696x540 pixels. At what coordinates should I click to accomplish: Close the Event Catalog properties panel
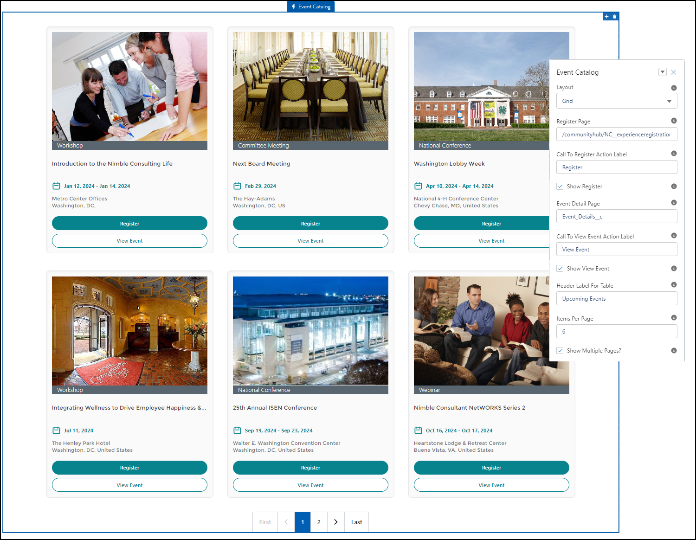(x=673, y=72)
